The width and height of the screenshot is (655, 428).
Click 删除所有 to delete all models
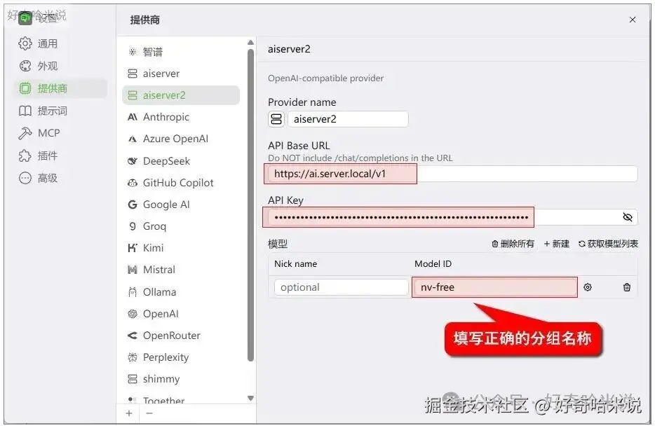pos(513,244)
